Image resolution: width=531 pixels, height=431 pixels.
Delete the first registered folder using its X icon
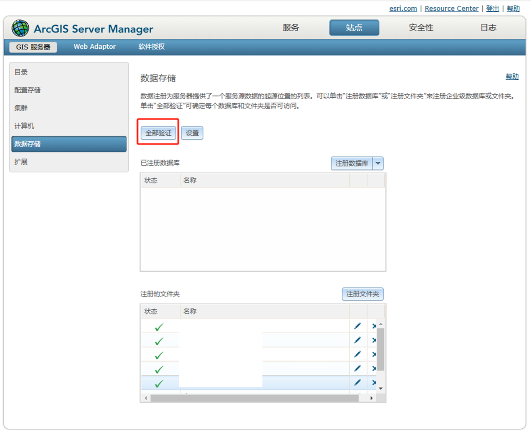374,326
